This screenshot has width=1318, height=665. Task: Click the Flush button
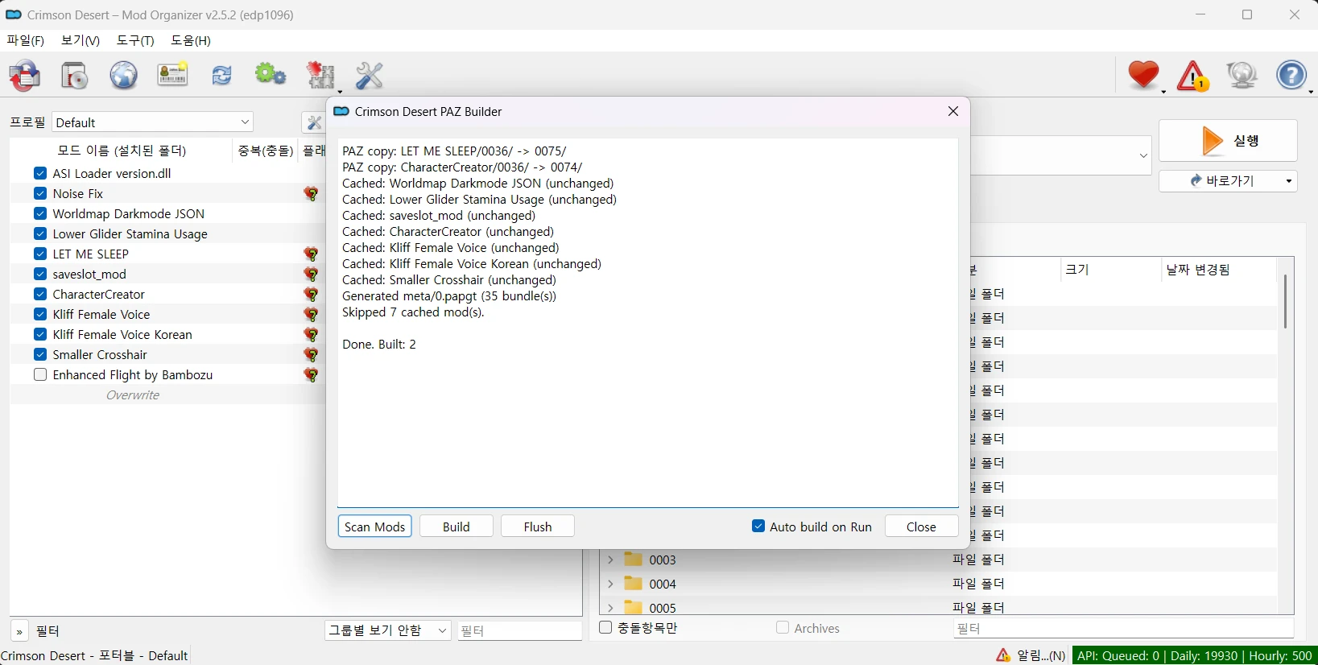tap(538, 527)
